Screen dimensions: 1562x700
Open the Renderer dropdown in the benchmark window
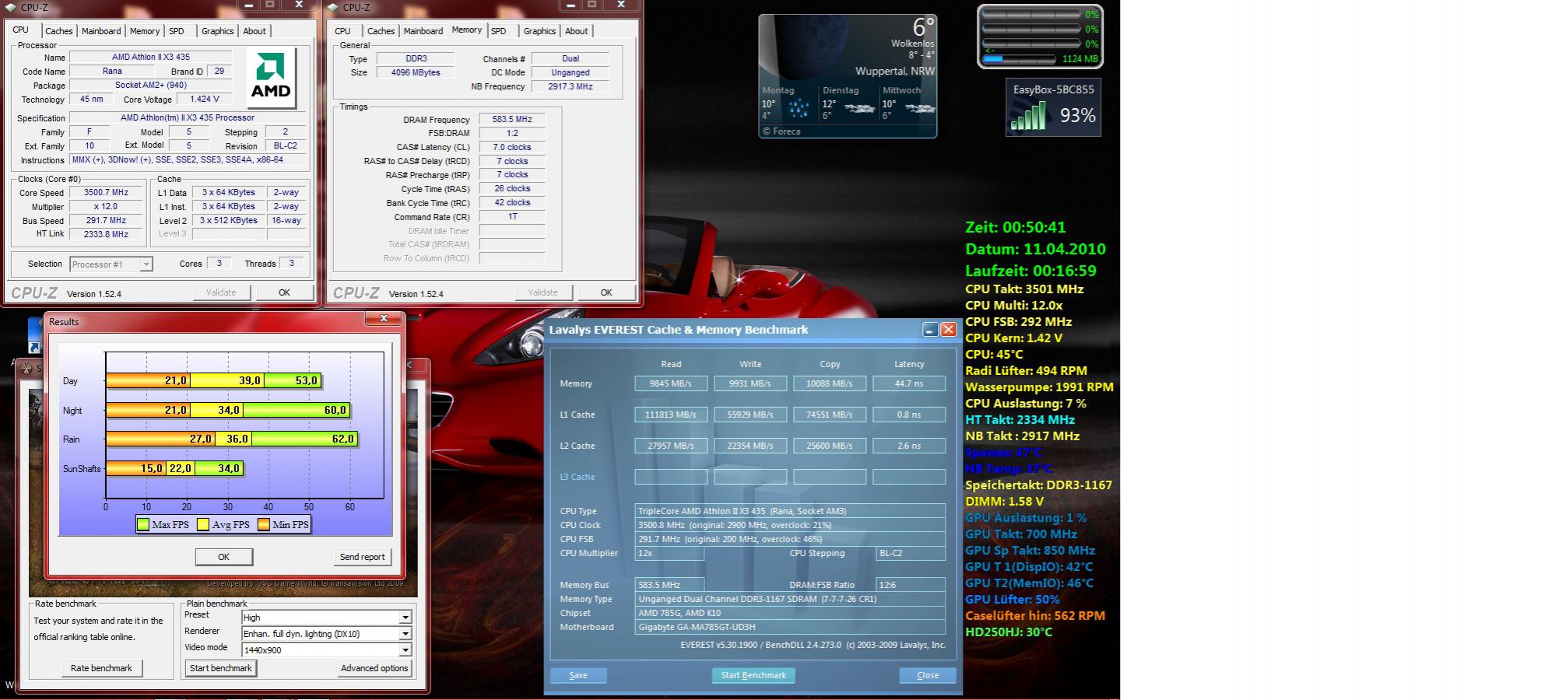(x=326, y=634)
